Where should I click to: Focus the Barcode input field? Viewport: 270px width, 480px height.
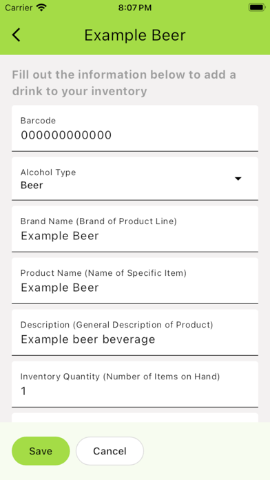pos(135,128)
